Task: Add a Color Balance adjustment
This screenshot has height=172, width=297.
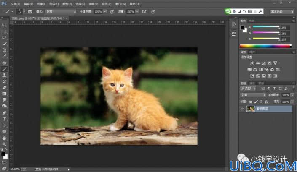Action: 255,69
